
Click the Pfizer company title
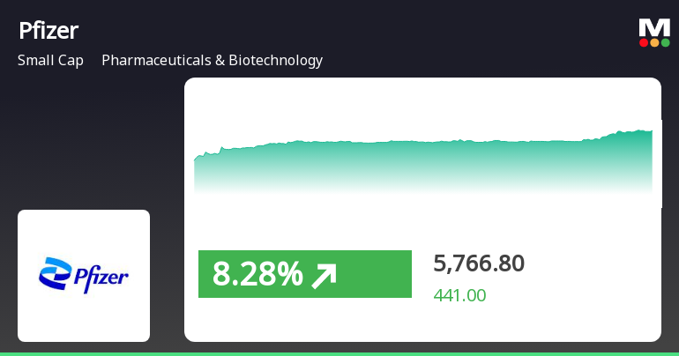(48, 31)
